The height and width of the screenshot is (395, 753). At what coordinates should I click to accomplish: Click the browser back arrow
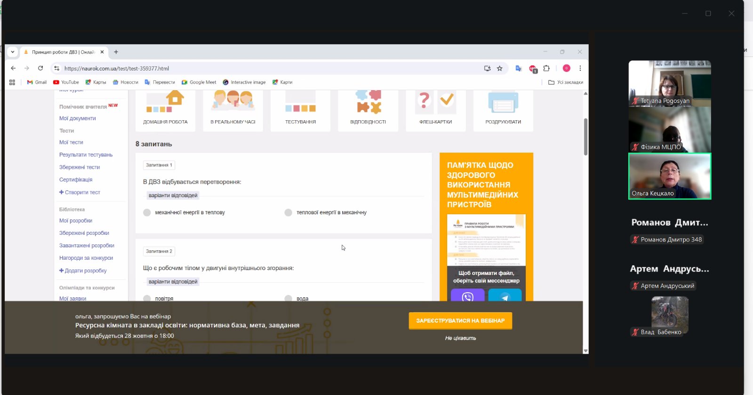(x=13, y=68)
